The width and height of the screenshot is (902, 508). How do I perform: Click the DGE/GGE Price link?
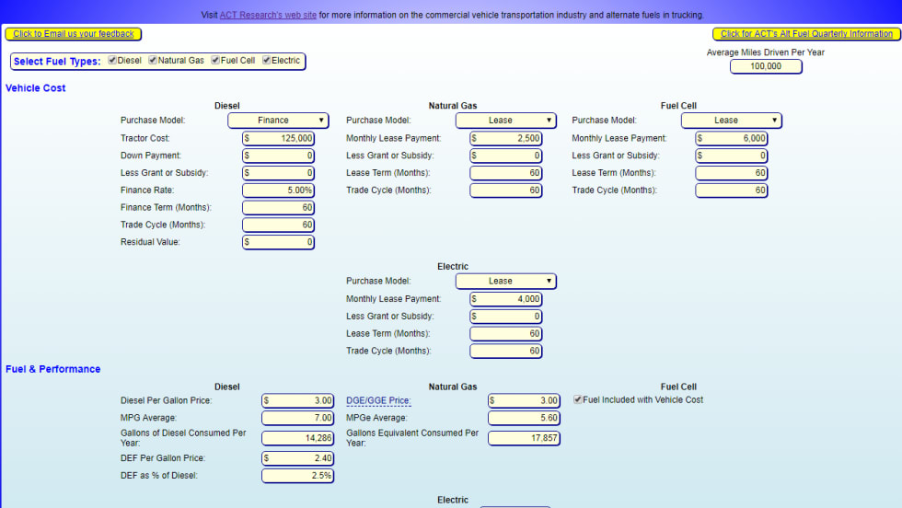pyautogui.click(x=378, y=400)
